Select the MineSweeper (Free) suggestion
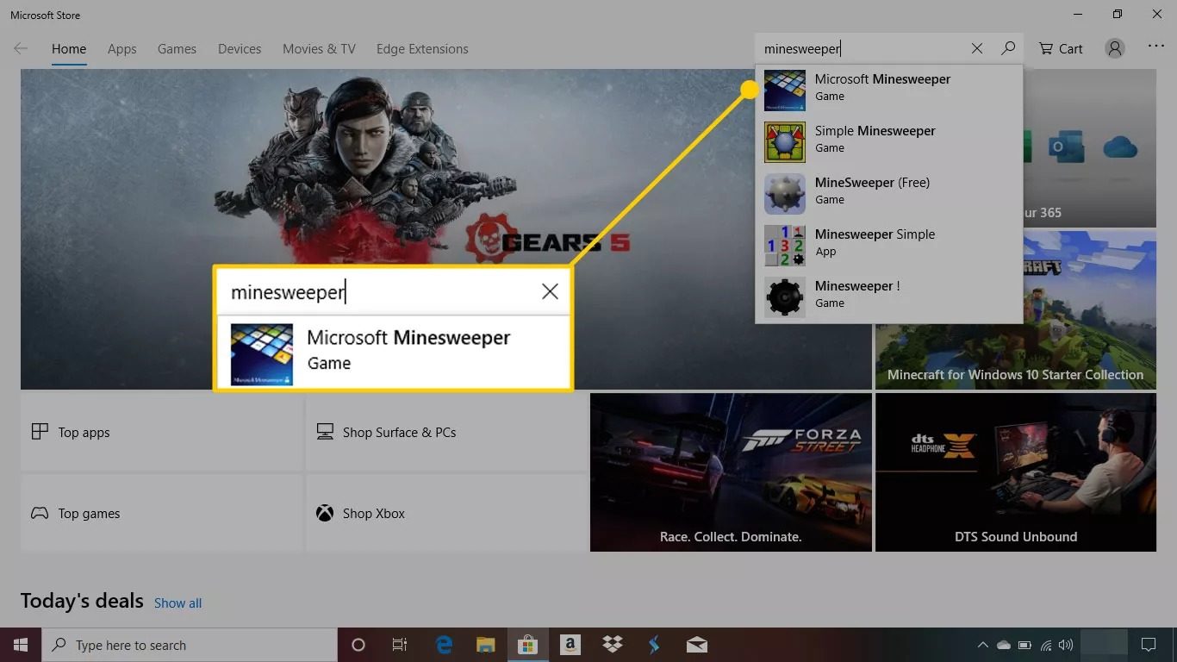 pyautogui.click(x=889, y=194)
